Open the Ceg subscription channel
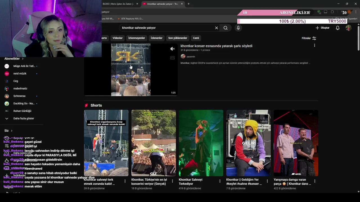 [21, 81]
